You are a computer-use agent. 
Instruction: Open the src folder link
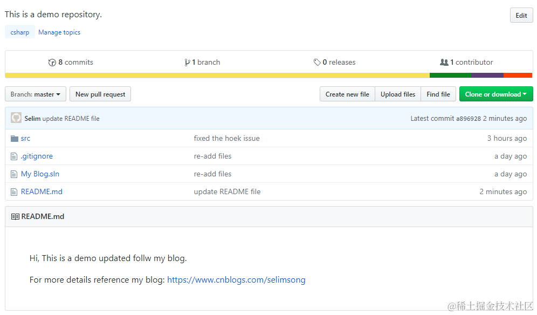click(x=25, y=139)
